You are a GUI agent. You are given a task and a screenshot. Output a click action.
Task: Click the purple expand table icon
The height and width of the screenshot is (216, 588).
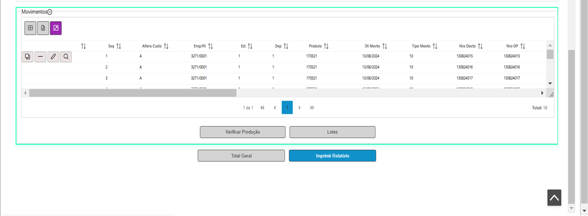(x=56, y=28)
